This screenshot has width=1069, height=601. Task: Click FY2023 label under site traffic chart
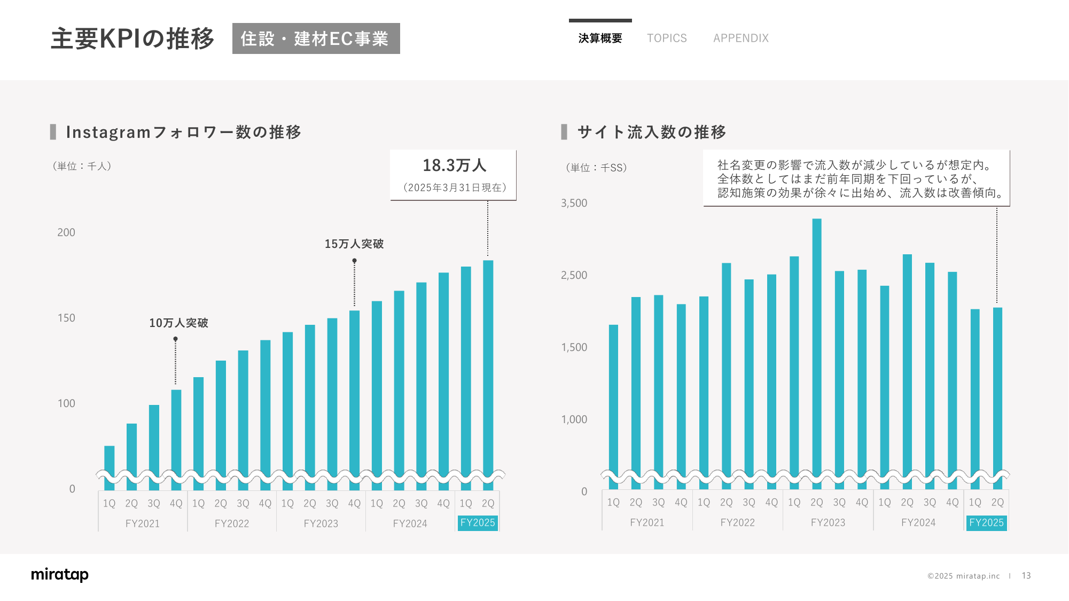click(828, 522)
